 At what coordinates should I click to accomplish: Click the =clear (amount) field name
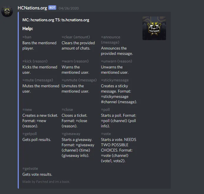pos(76,37)
